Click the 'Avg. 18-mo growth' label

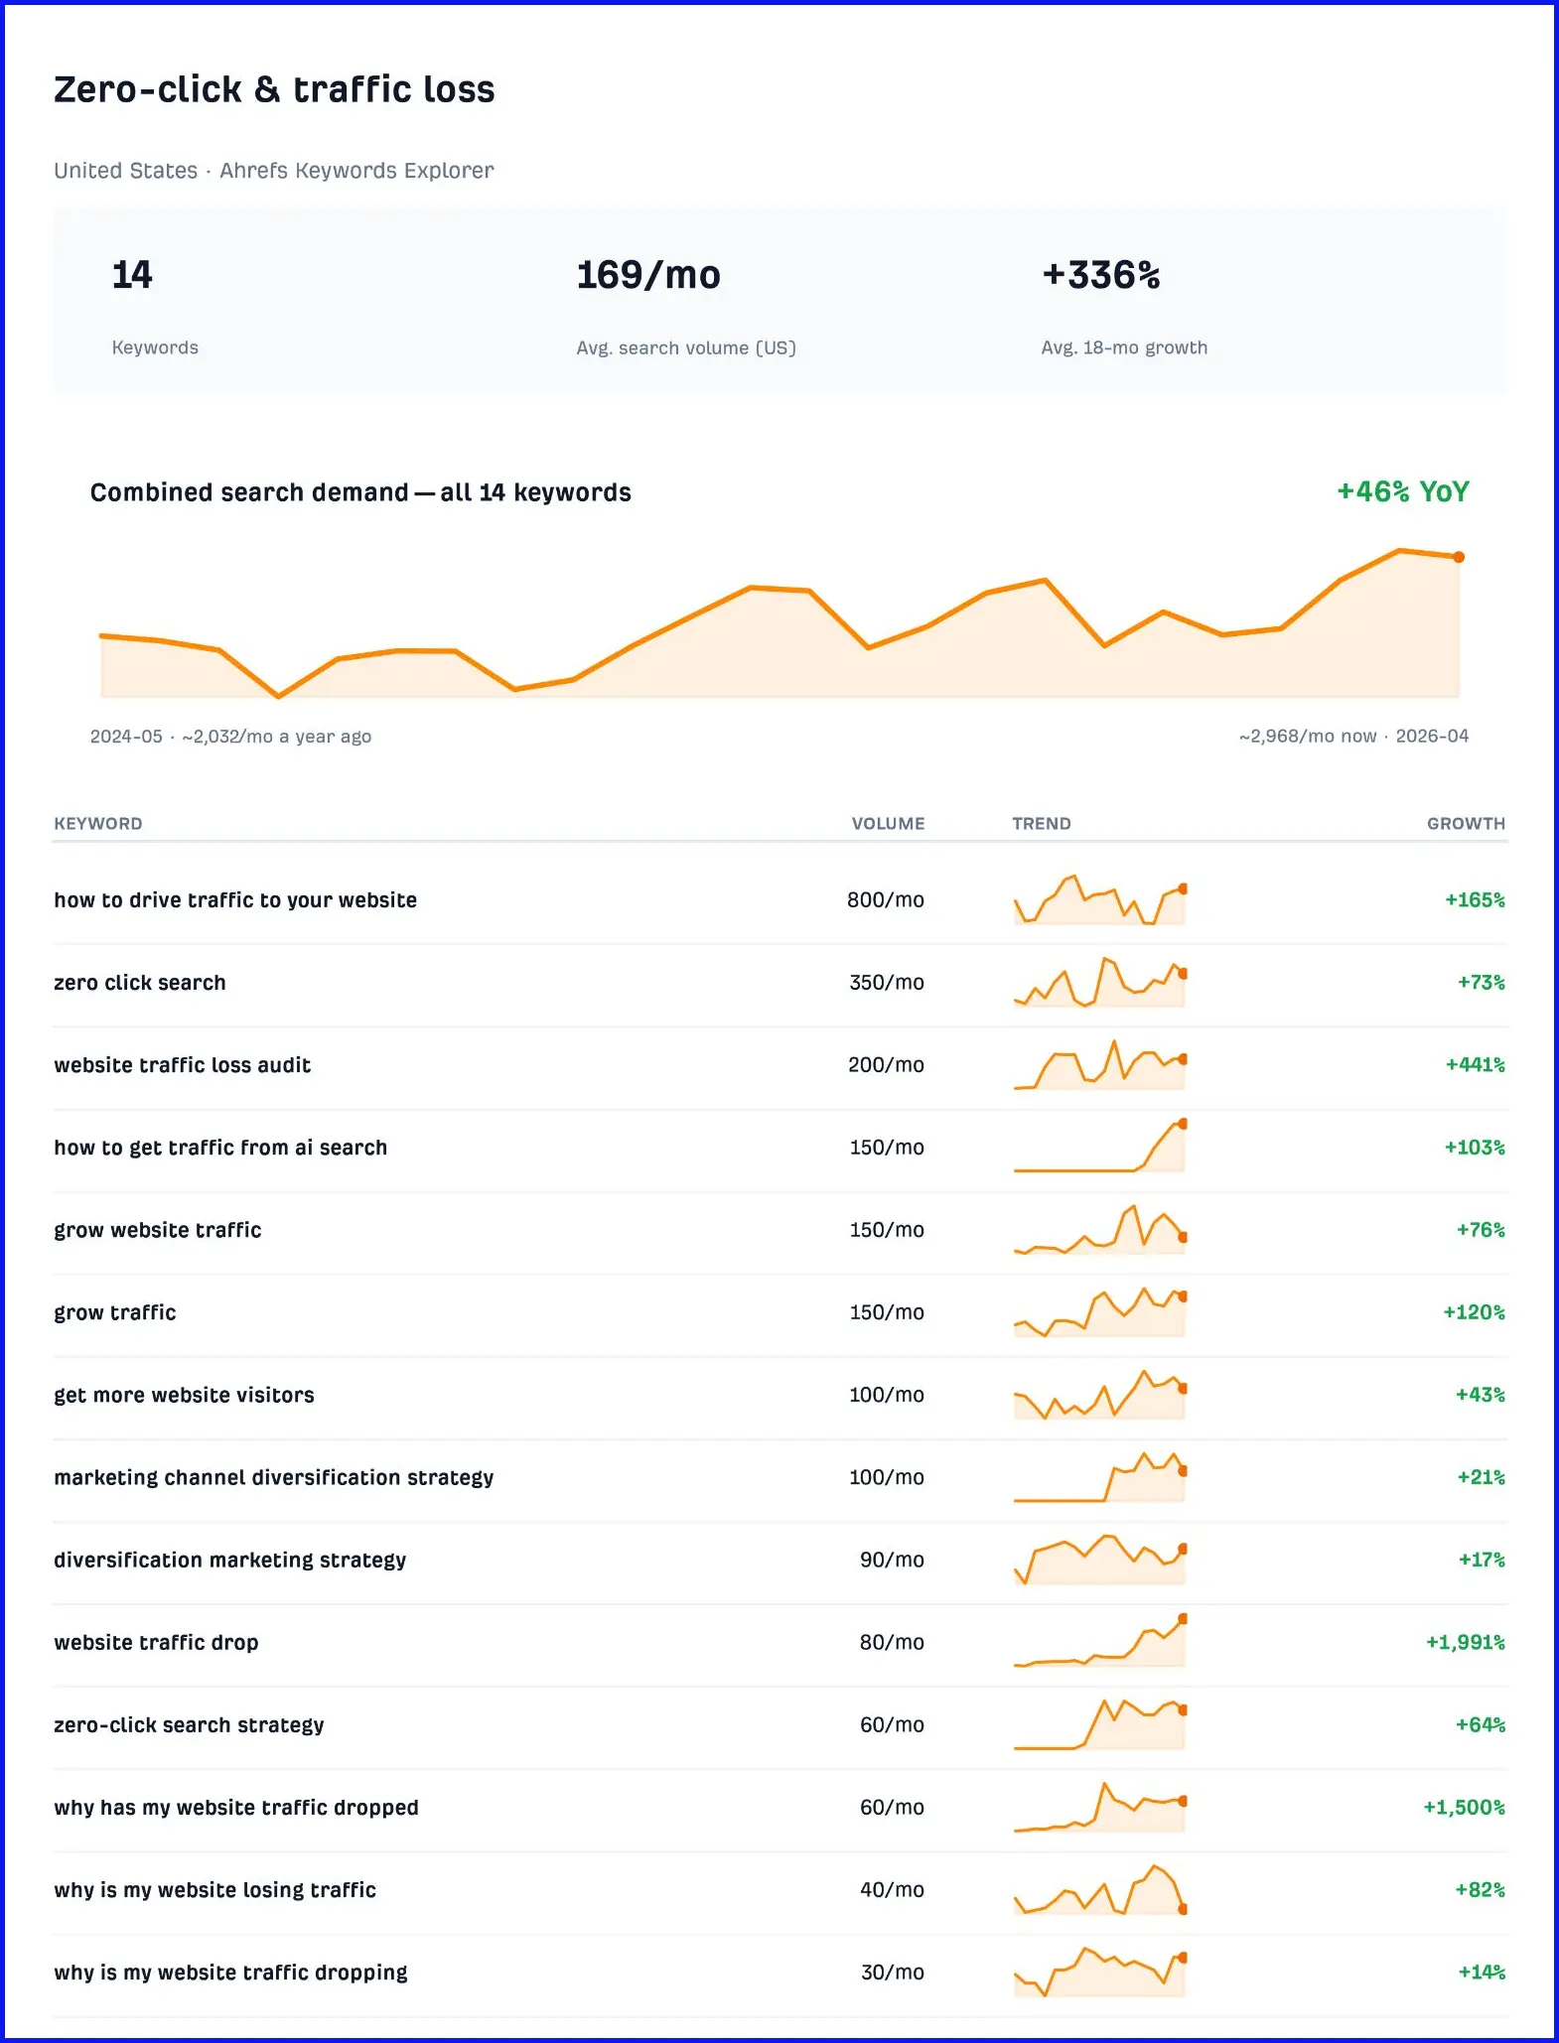pos(1124,347)
